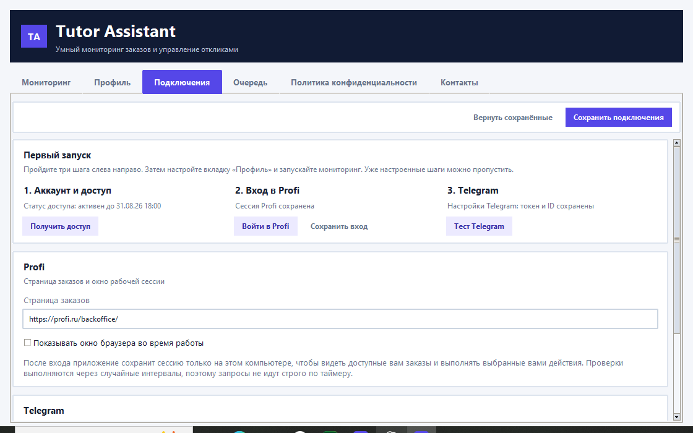The height and width of the screenshot is (433, 693).
Task: Switch to the Мониторинг tab
Action: coord(46,82)
